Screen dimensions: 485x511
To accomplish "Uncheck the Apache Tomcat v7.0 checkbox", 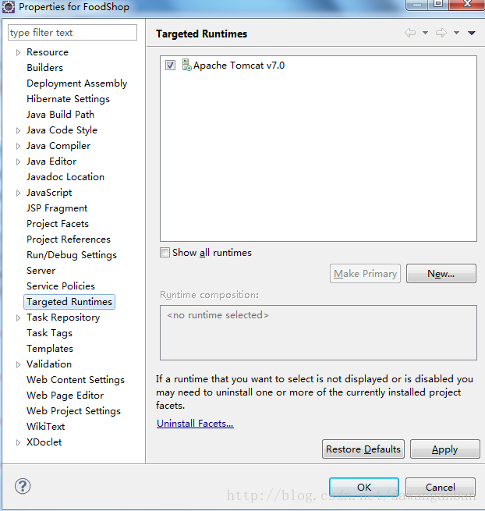I will 170,66.
